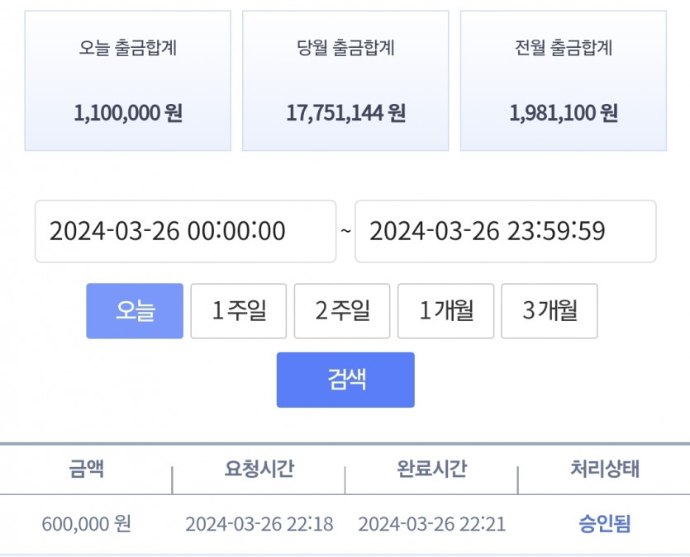Open the end date field 2024-03-26 23:59:59
Viewport: 690px width, 557px height.
506,231
